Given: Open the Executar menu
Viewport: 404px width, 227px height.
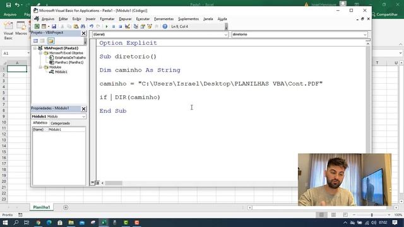Looking at the screenshot, I should point(143,19).
